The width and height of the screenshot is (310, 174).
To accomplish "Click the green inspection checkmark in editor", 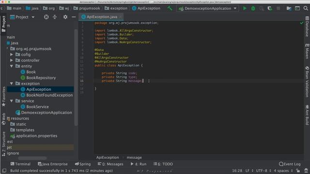I will point(301,23).
